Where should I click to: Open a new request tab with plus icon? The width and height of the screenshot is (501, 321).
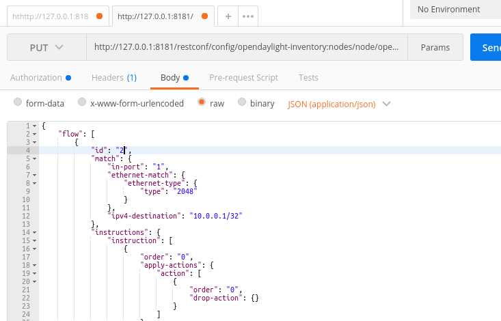click(x=228, y=16)
